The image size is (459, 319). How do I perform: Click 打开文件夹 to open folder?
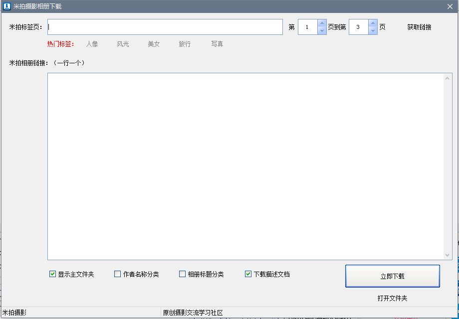[392, 298]
